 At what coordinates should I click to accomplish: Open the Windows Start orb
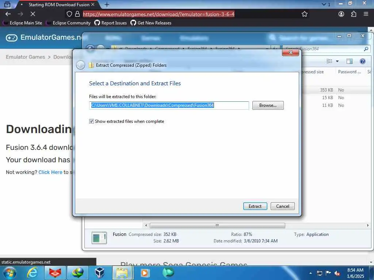click(9, 273)
